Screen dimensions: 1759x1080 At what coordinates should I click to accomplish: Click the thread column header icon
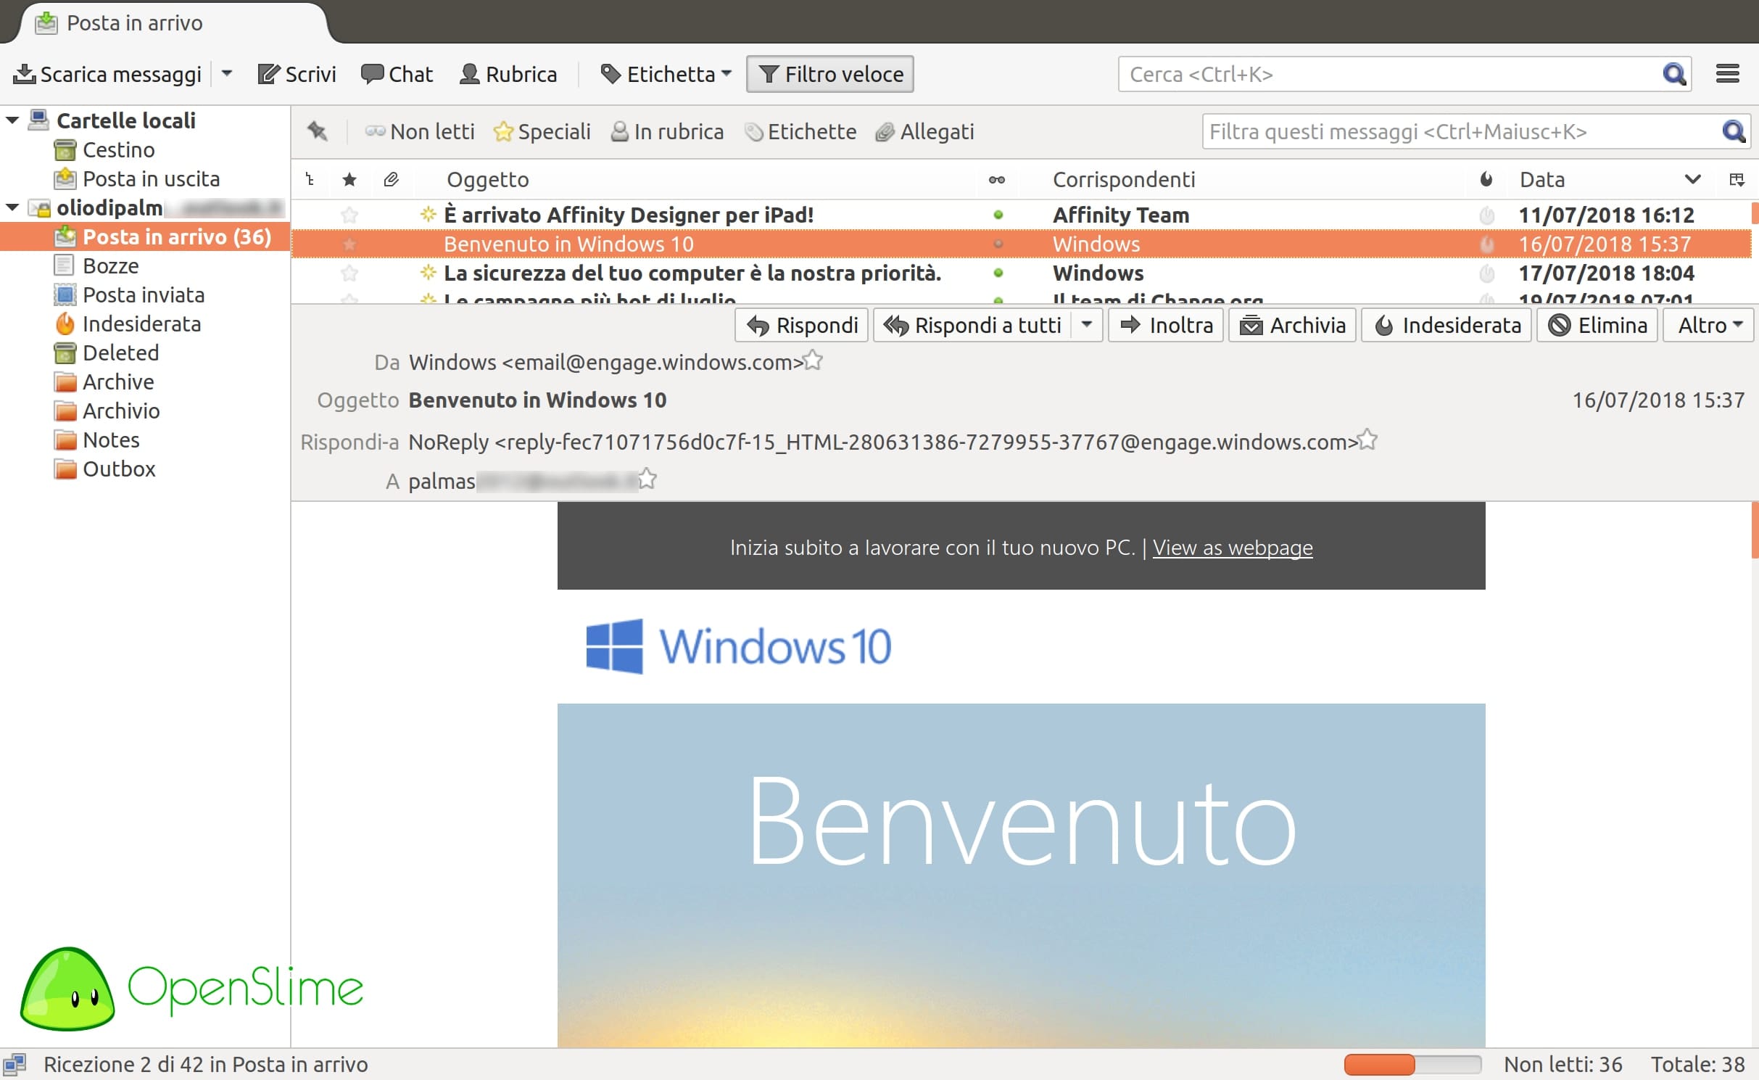coord(310,180)
